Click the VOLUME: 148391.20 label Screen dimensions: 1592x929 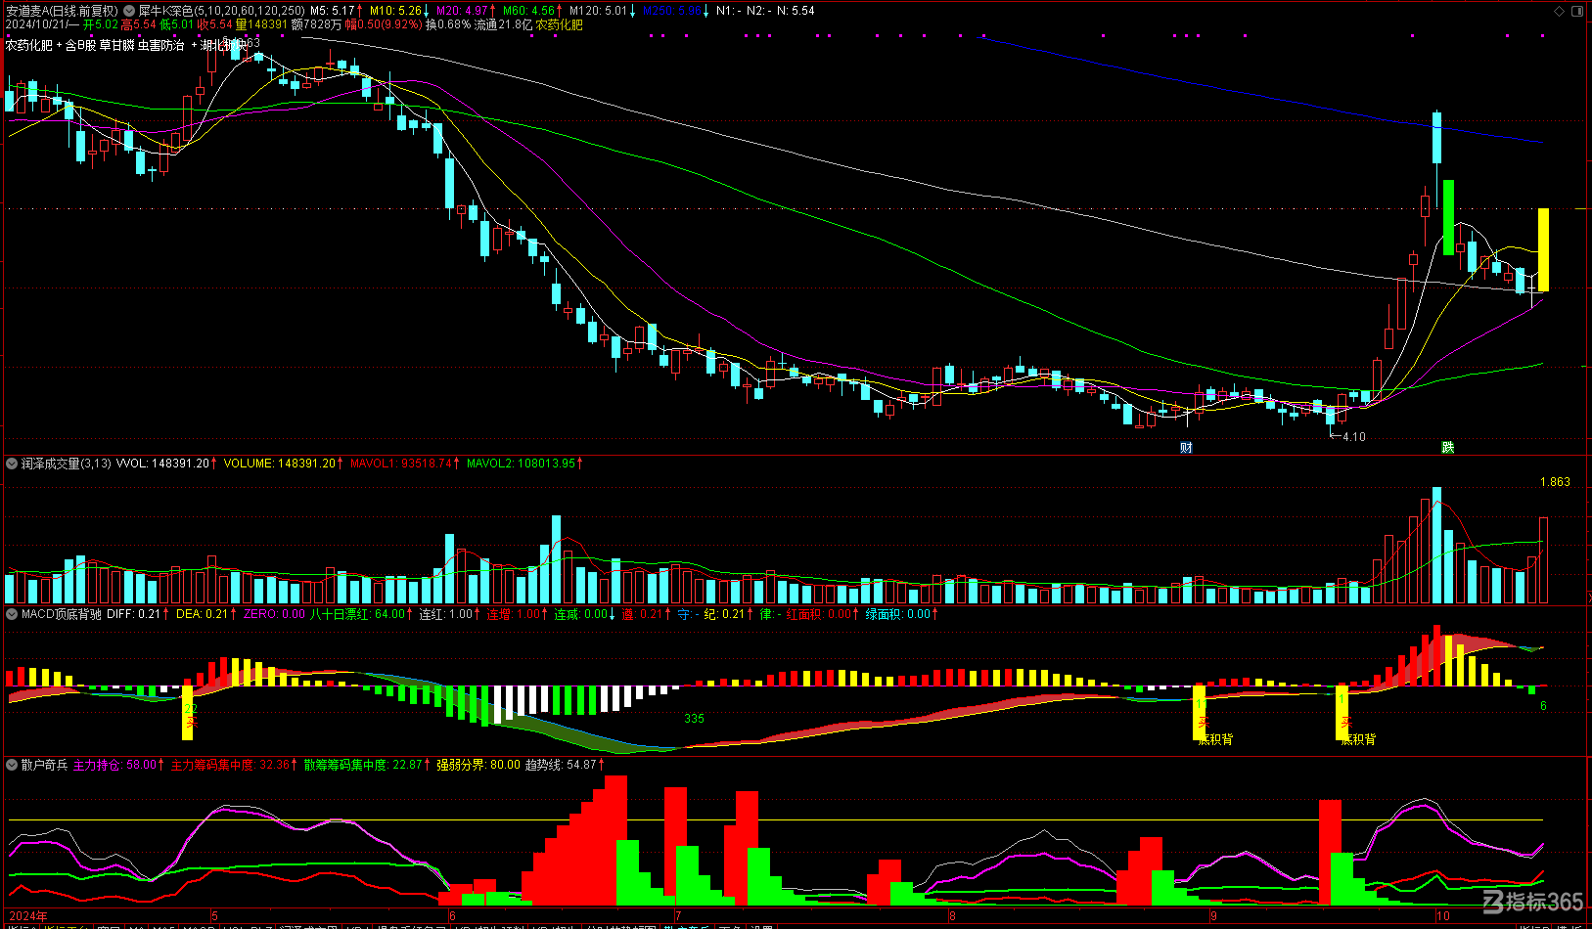click(279, 464)
